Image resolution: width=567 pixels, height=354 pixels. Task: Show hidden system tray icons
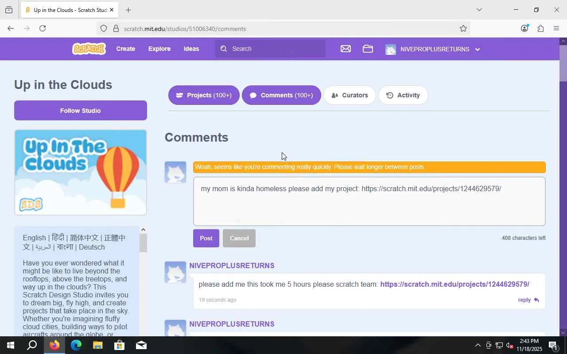click(478, 345)
